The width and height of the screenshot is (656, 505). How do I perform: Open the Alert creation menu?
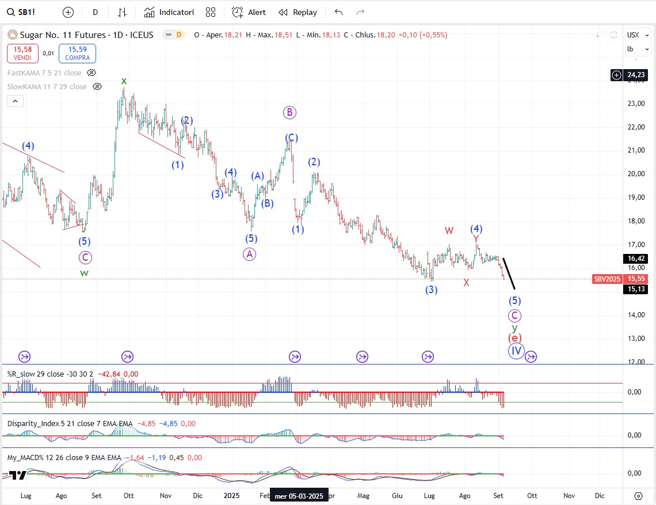pos(249,12)
